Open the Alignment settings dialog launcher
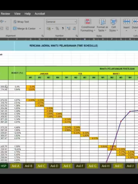Viewport: 138px width, 184px height. (x=43, y=36)
